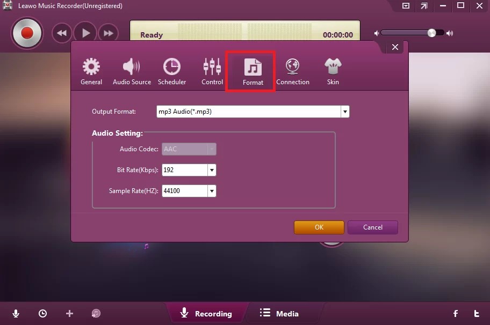The height and width of the screenshot is (325, 490).
Task: Open the Scheduler settings panel
Action: pos(171,70)
